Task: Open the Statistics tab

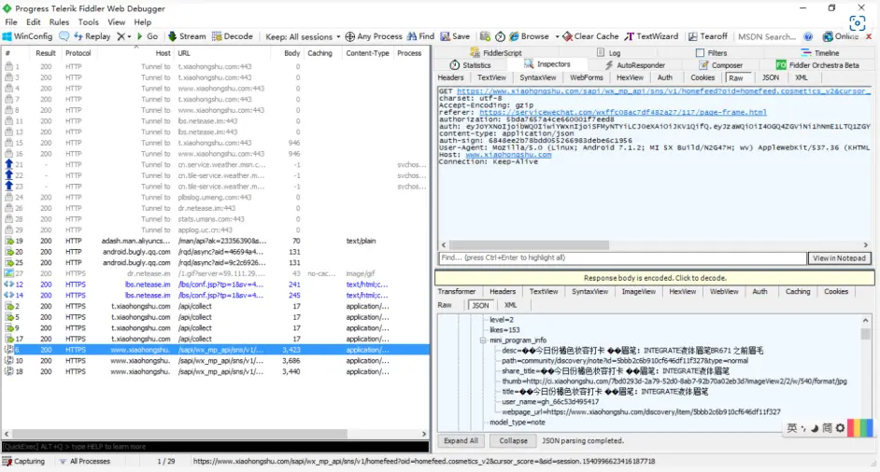Action: tap(470, 65)
